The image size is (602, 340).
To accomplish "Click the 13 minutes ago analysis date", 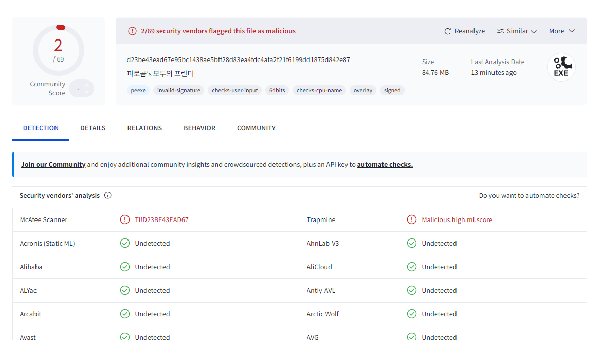I will 494,73.
